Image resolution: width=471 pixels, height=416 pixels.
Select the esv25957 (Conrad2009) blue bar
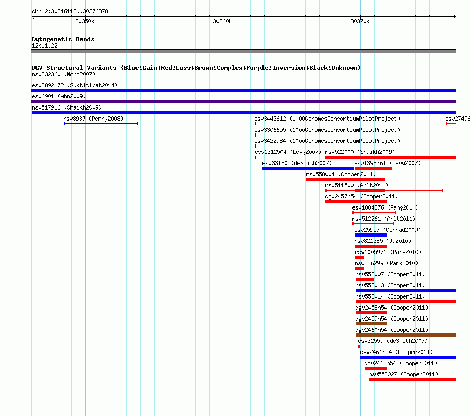pos(371,235)
